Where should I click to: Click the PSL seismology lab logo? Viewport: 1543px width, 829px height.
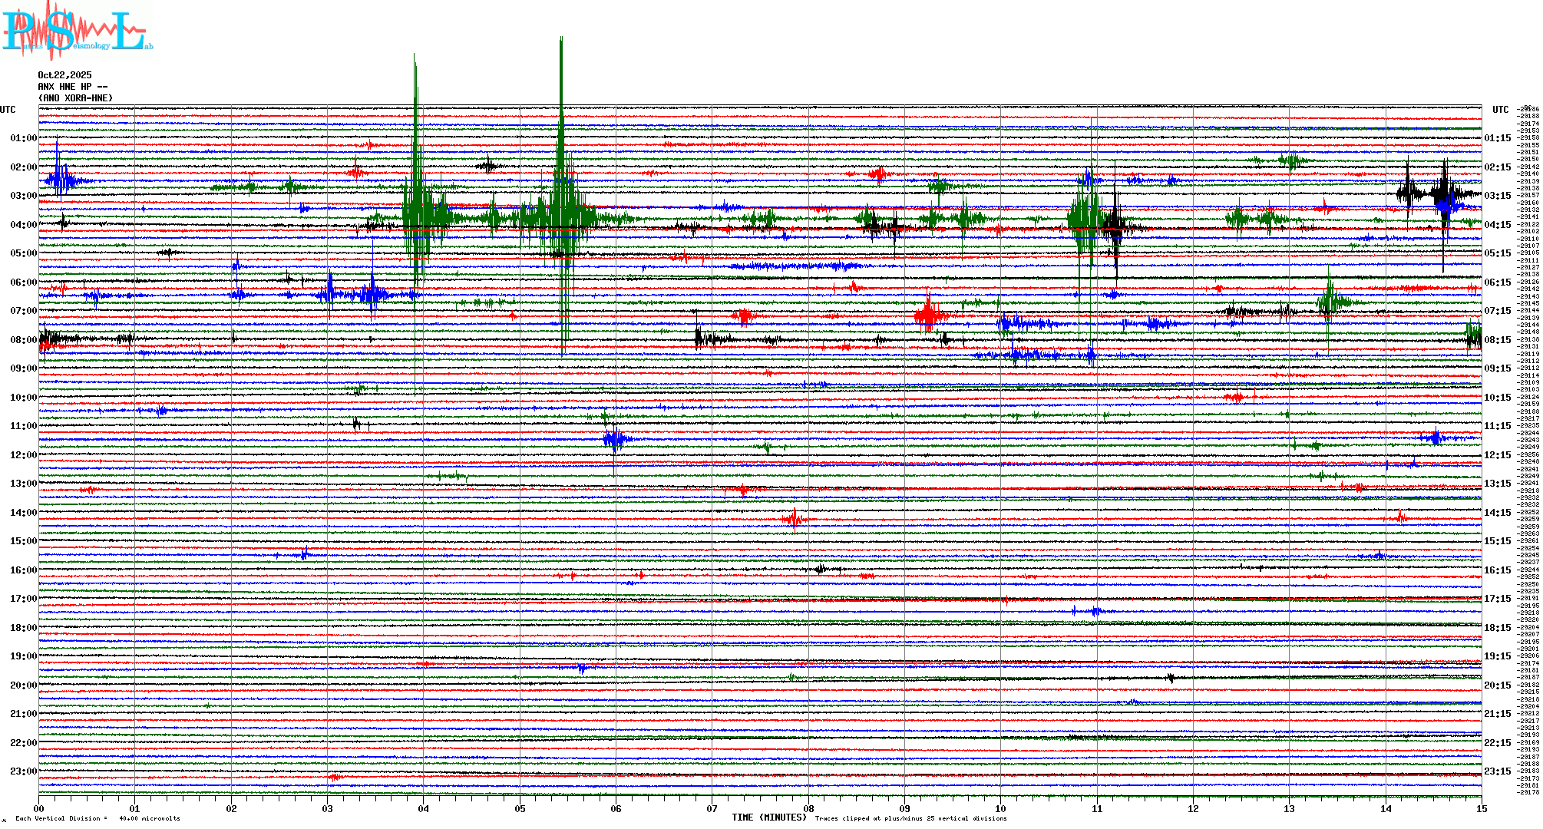tap(77, 31)
